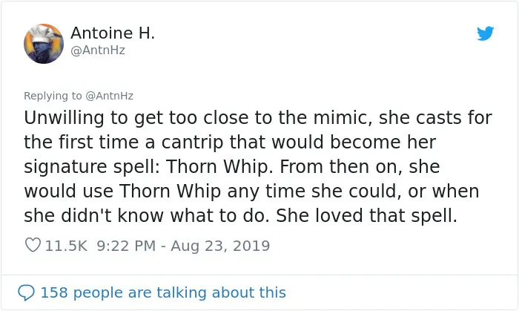Image resolution: width=519 pixels, height=311 pixels.
Task: Open Antoine H.'s profile avatar
Action: pos(44,44)
